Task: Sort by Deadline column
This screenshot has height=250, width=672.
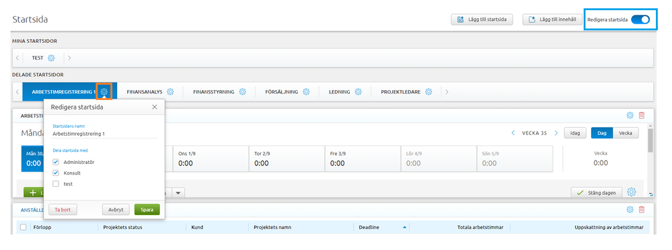Action: tap(369, 227)
